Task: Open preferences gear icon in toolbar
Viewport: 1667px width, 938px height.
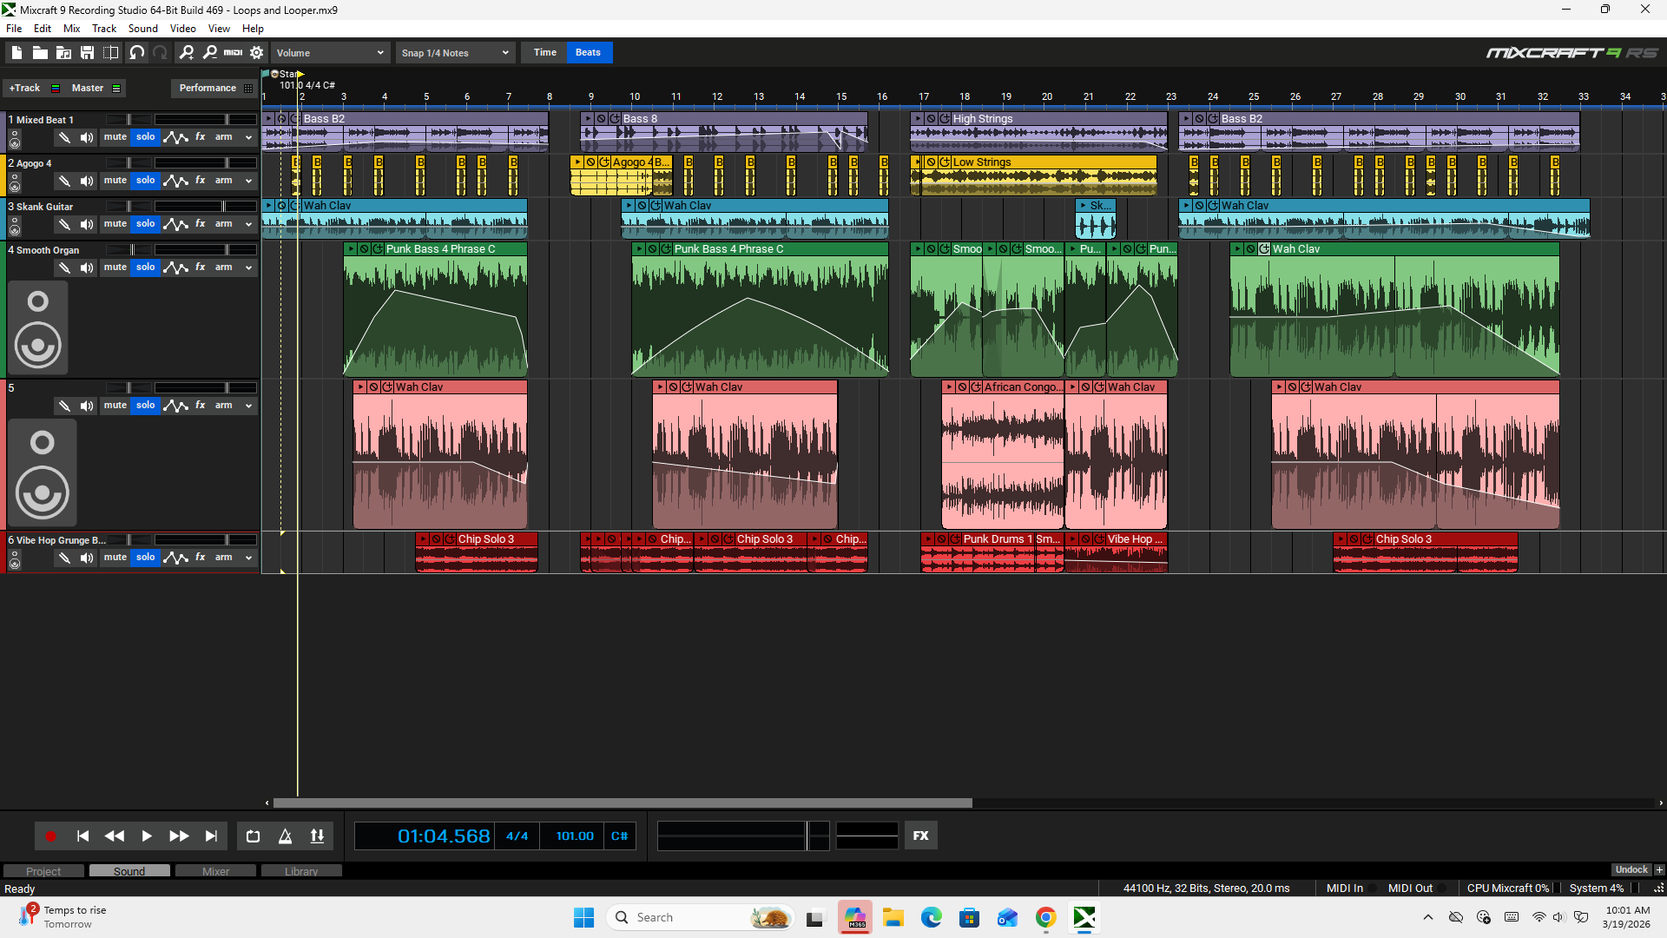Action: pos(257,53)
